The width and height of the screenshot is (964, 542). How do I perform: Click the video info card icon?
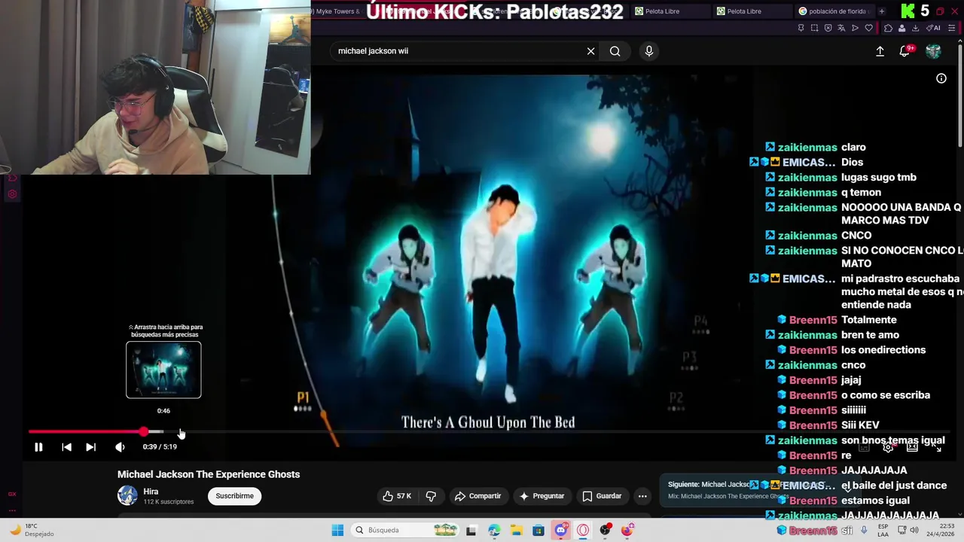point(941,78)
